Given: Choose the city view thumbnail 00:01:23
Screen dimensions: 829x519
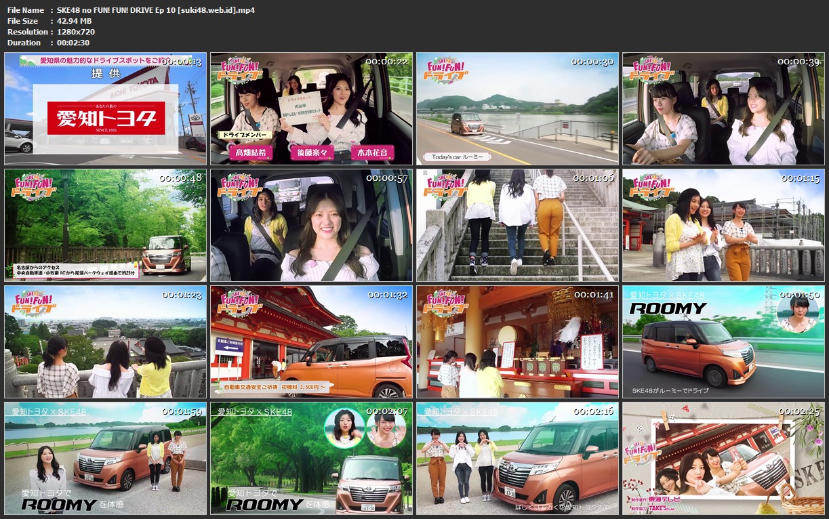Looking at the screenshot, I should click(x=105, y=341).
